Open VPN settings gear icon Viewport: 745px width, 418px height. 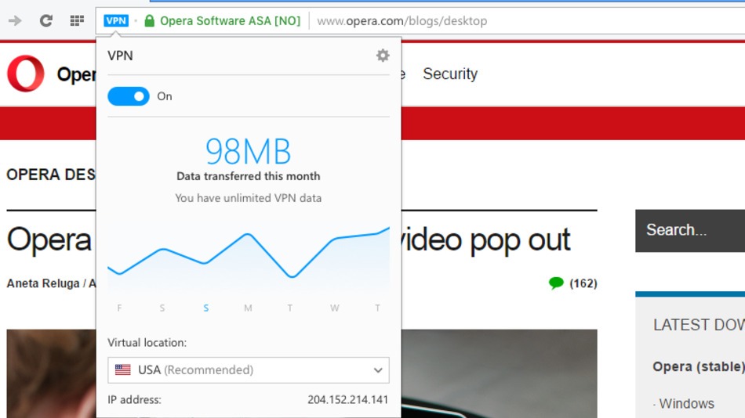(383, 56)
